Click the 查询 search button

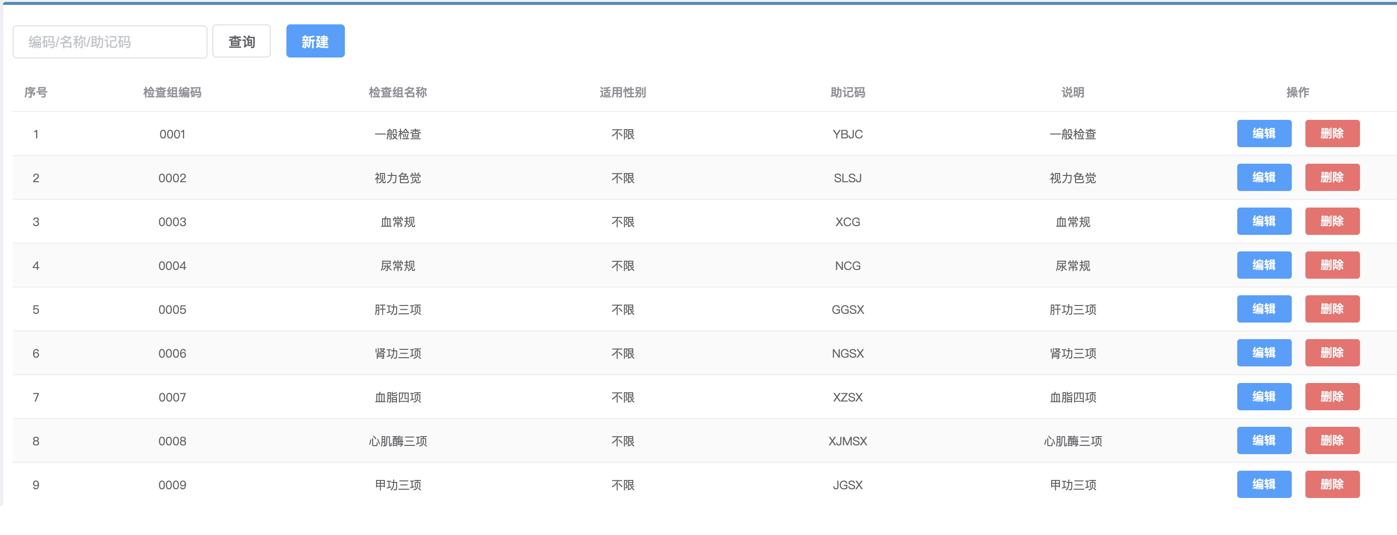[241, 41]
